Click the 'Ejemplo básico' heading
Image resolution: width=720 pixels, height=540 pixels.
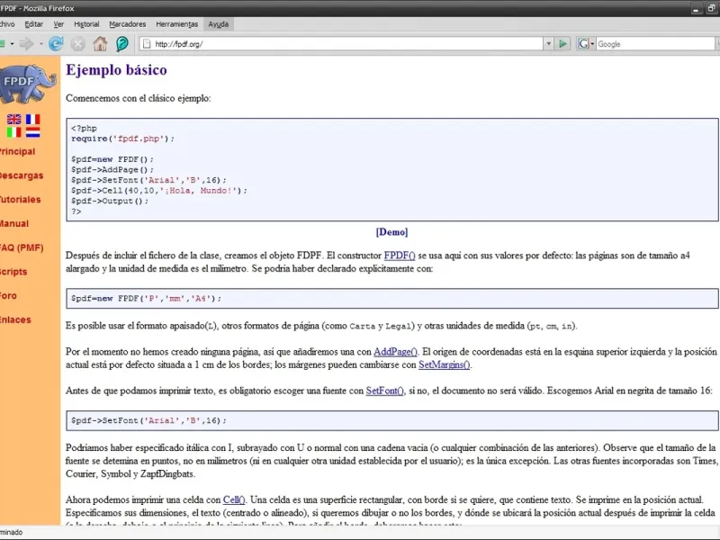click(116, 70)
